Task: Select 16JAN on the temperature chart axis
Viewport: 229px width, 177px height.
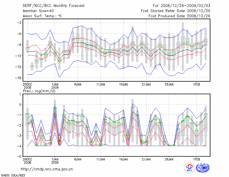Action: (123, 84)
